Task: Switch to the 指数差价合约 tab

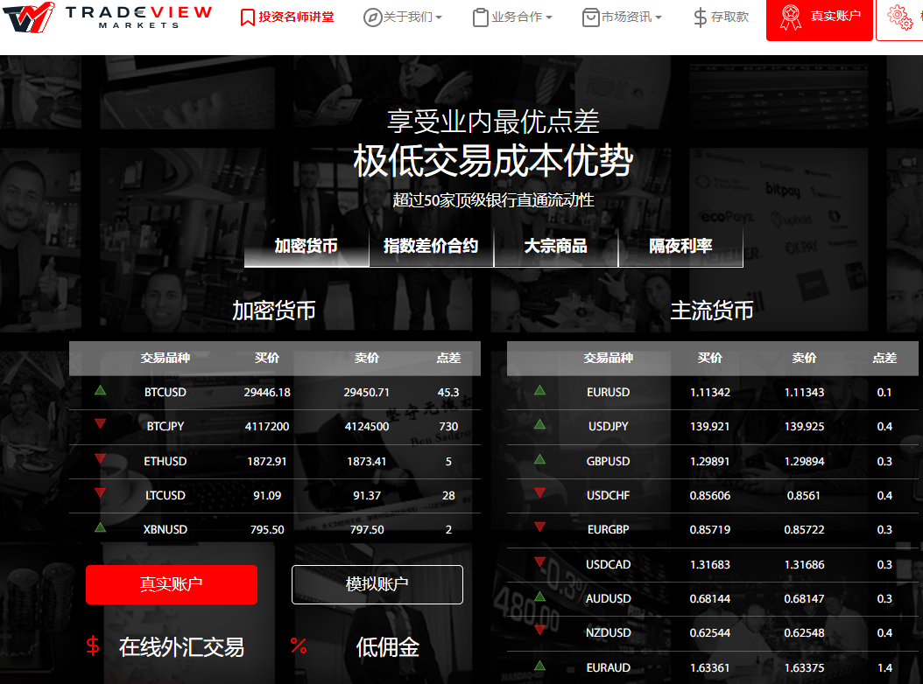Action: point(431,247)
